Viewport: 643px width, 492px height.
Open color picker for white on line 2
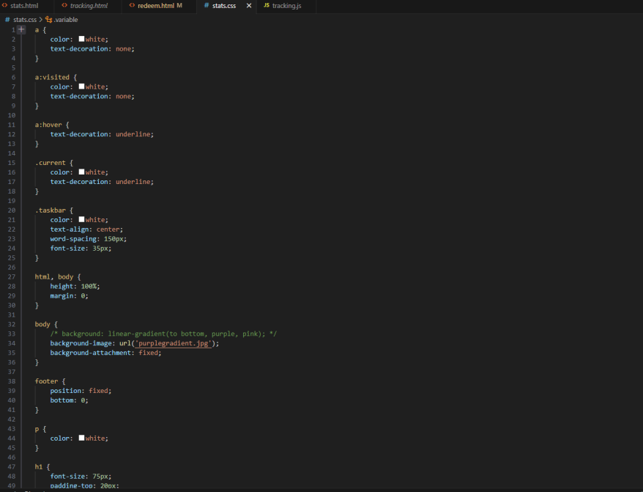(81, 39)
